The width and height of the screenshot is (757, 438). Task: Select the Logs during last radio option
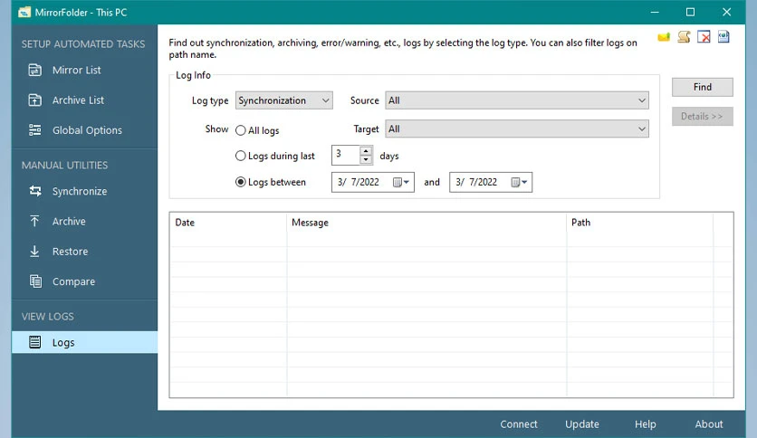[x=241, y=156]
